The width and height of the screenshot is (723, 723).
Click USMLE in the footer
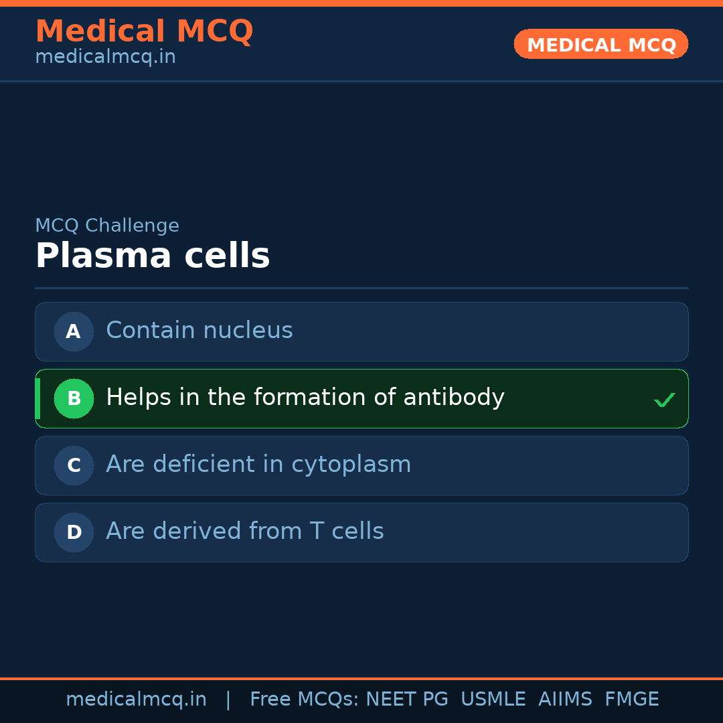(493, 700)
